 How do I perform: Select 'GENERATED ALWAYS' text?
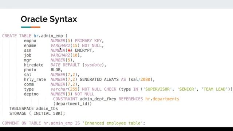pos(99,80)
